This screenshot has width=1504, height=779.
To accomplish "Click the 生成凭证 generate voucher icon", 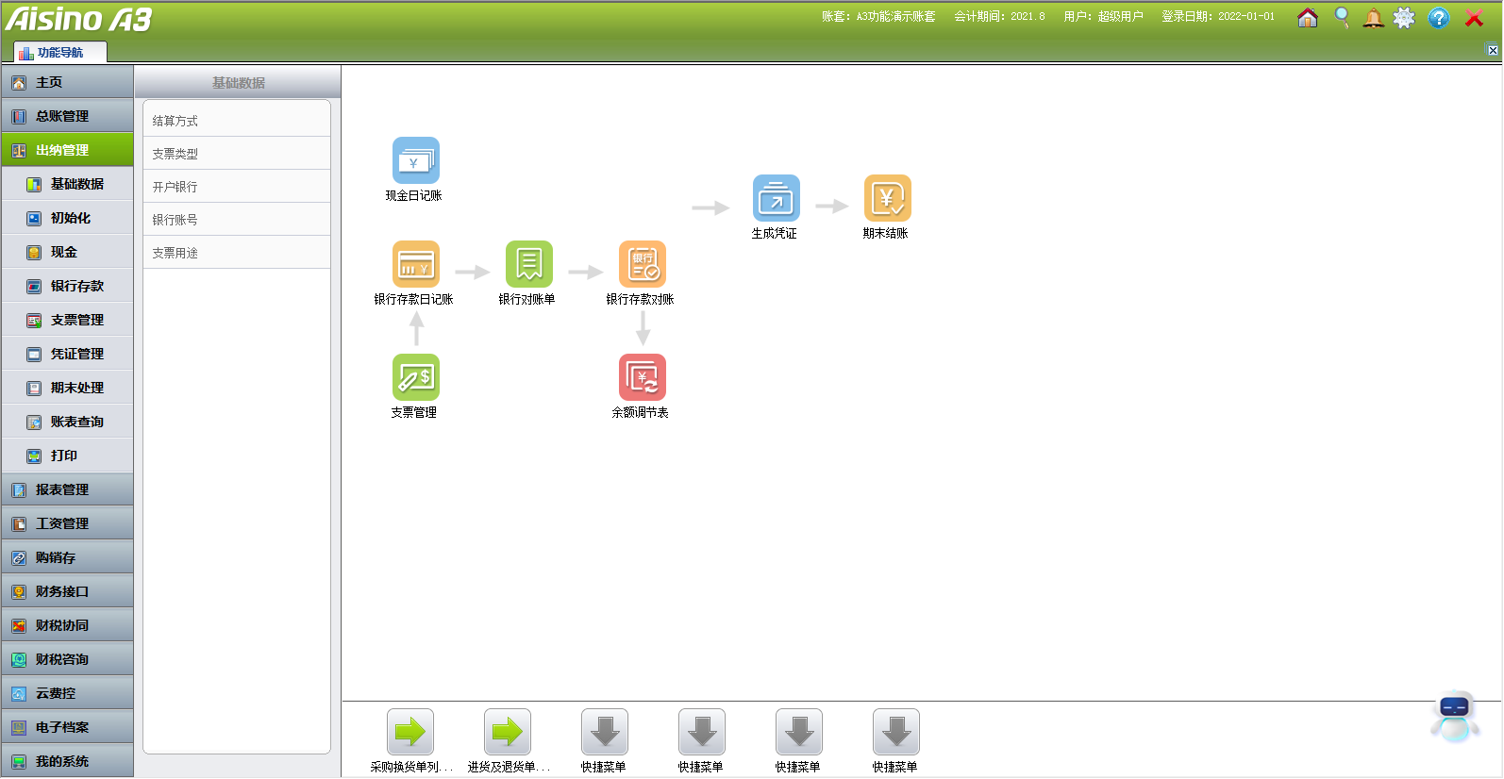I will (776, 199).
